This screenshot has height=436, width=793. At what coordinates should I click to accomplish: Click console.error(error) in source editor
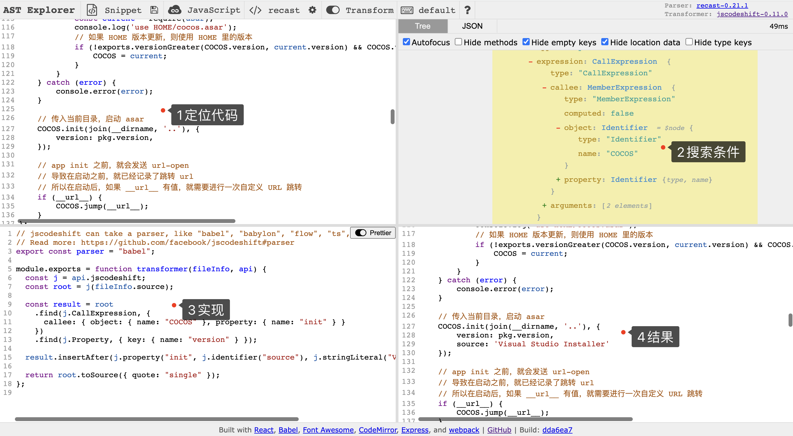point(104,91)
